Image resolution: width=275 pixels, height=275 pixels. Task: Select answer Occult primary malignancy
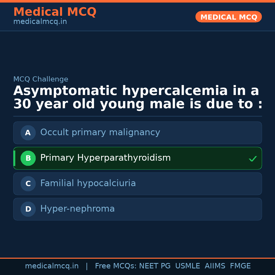pyautogui.click(x=100, y=132)
